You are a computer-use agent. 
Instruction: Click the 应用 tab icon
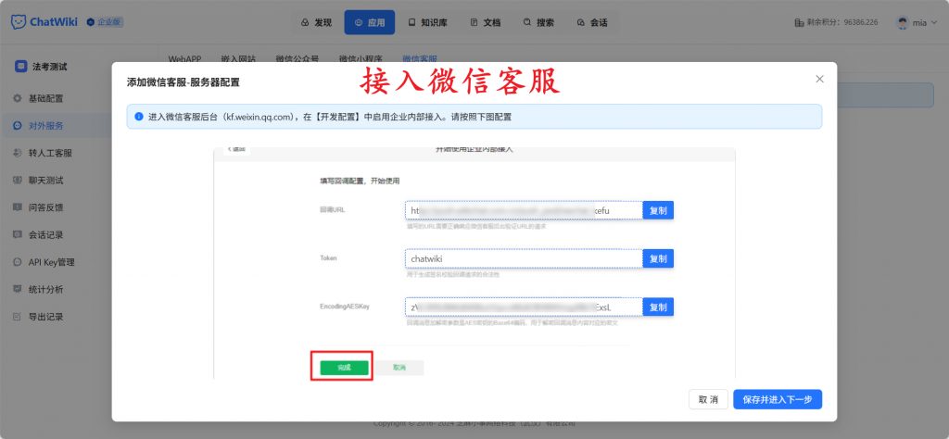pyautogui.click(x=359, y=23)
